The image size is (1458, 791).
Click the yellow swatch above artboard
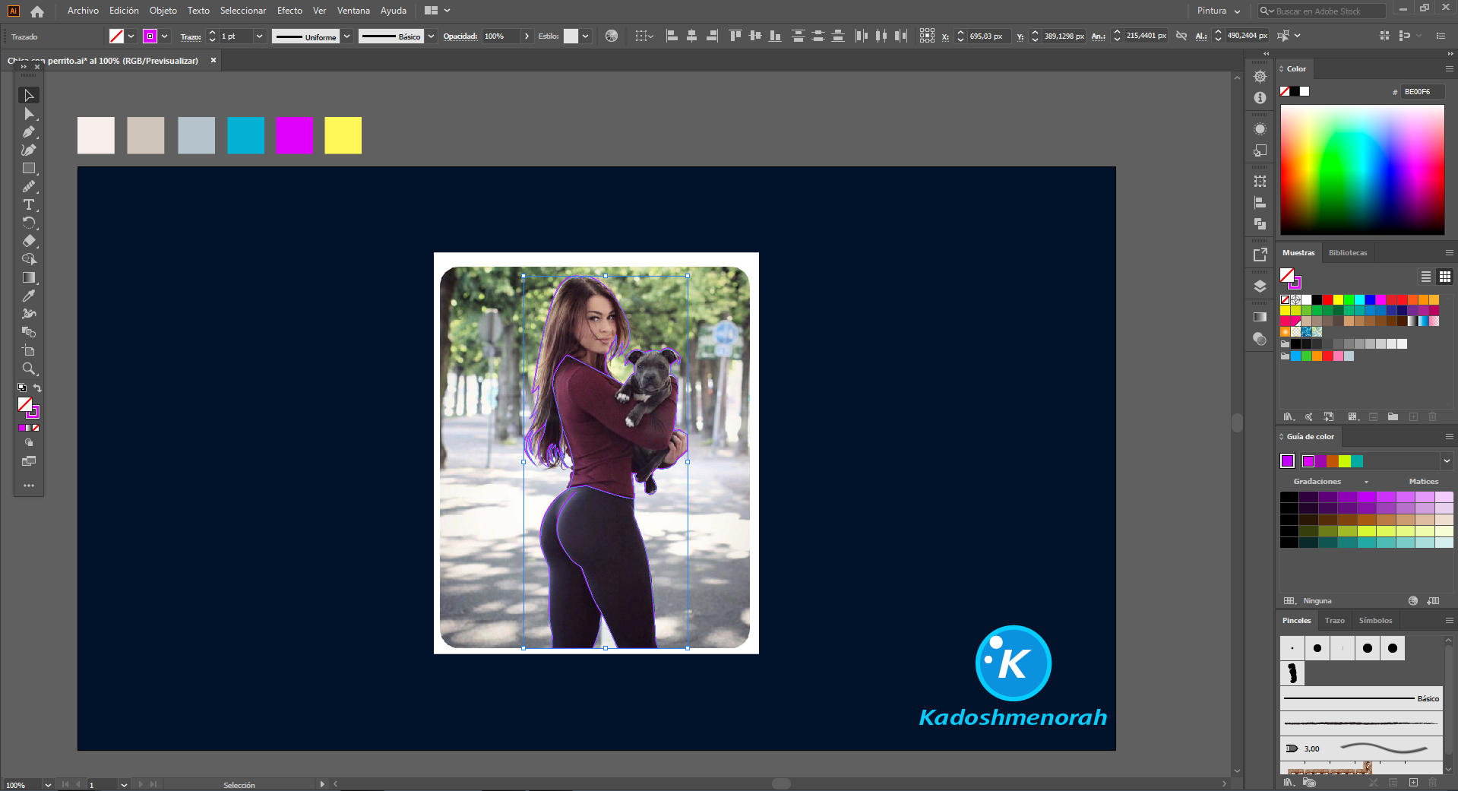point(343,135)
